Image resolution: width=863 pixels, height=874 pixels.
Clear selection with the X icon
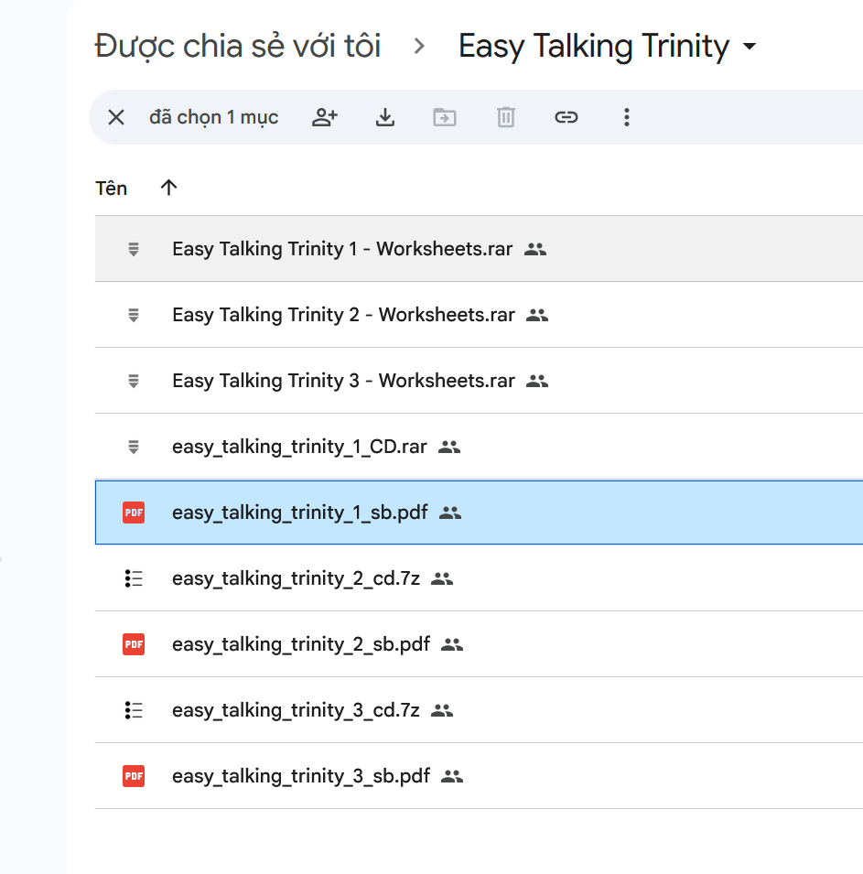pos(116,117)
